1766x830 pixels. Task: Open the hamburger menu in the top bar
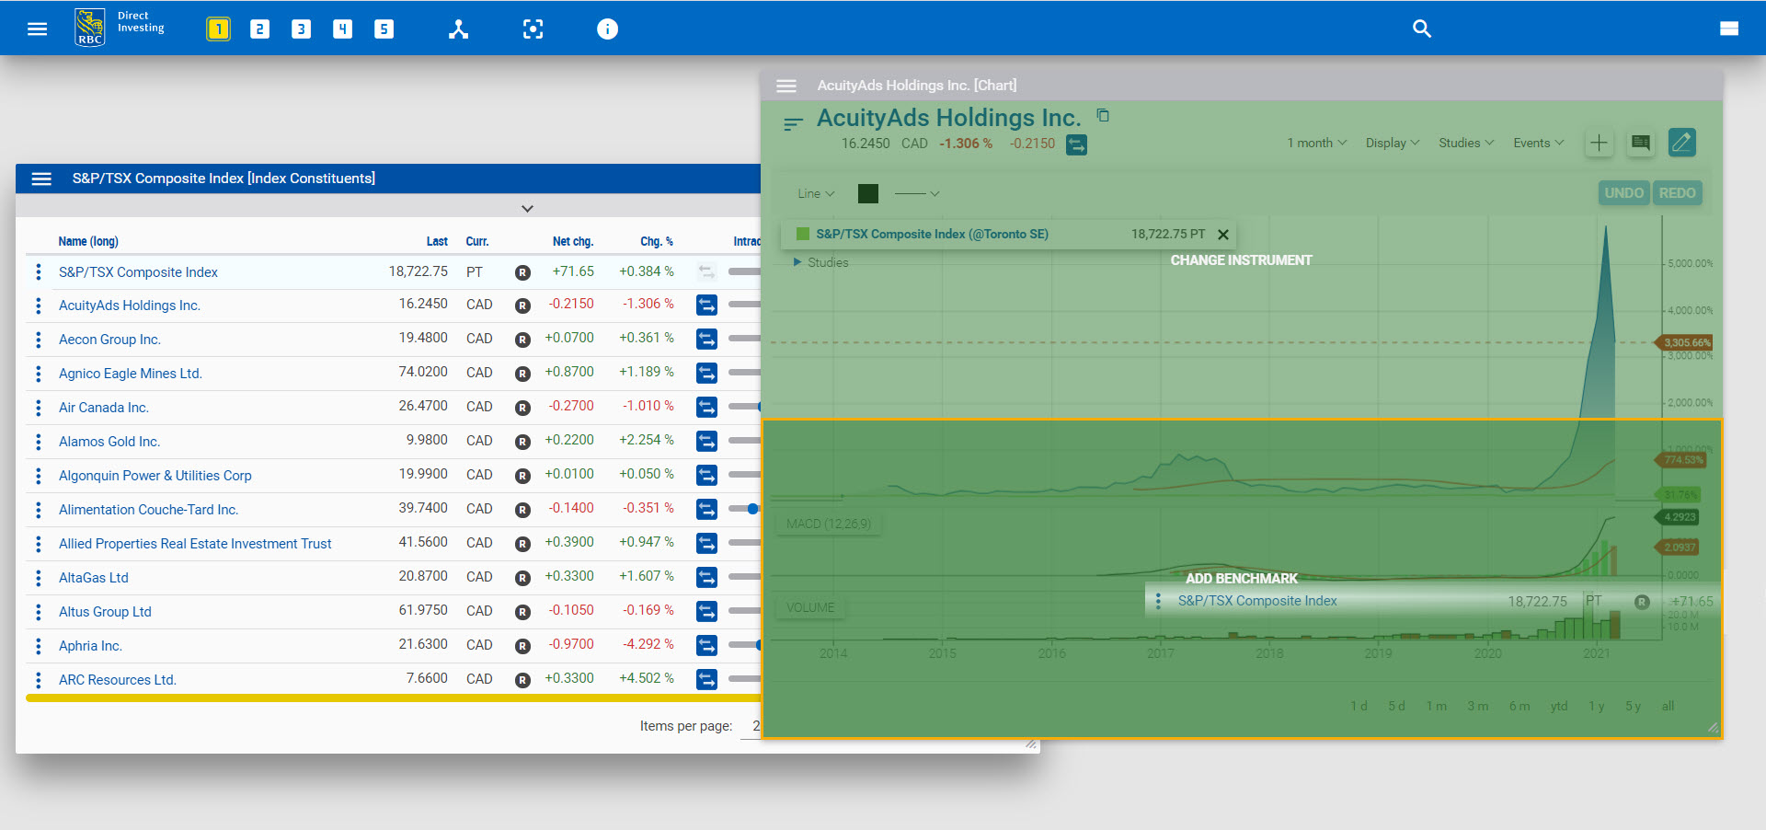pos(37,29)
